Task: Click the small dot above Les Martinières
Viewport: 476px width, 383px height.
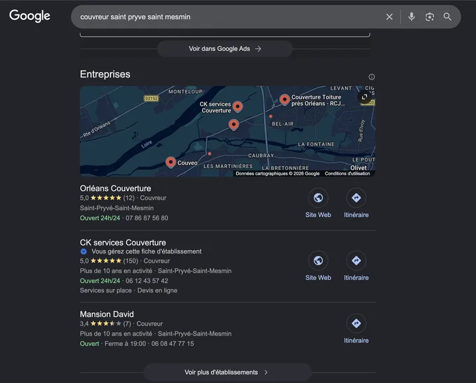Action: coord(210,153)
